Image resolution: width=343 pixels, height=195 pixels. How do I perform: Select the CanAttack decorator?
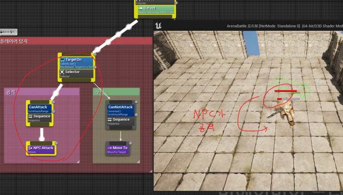point(39,109)
